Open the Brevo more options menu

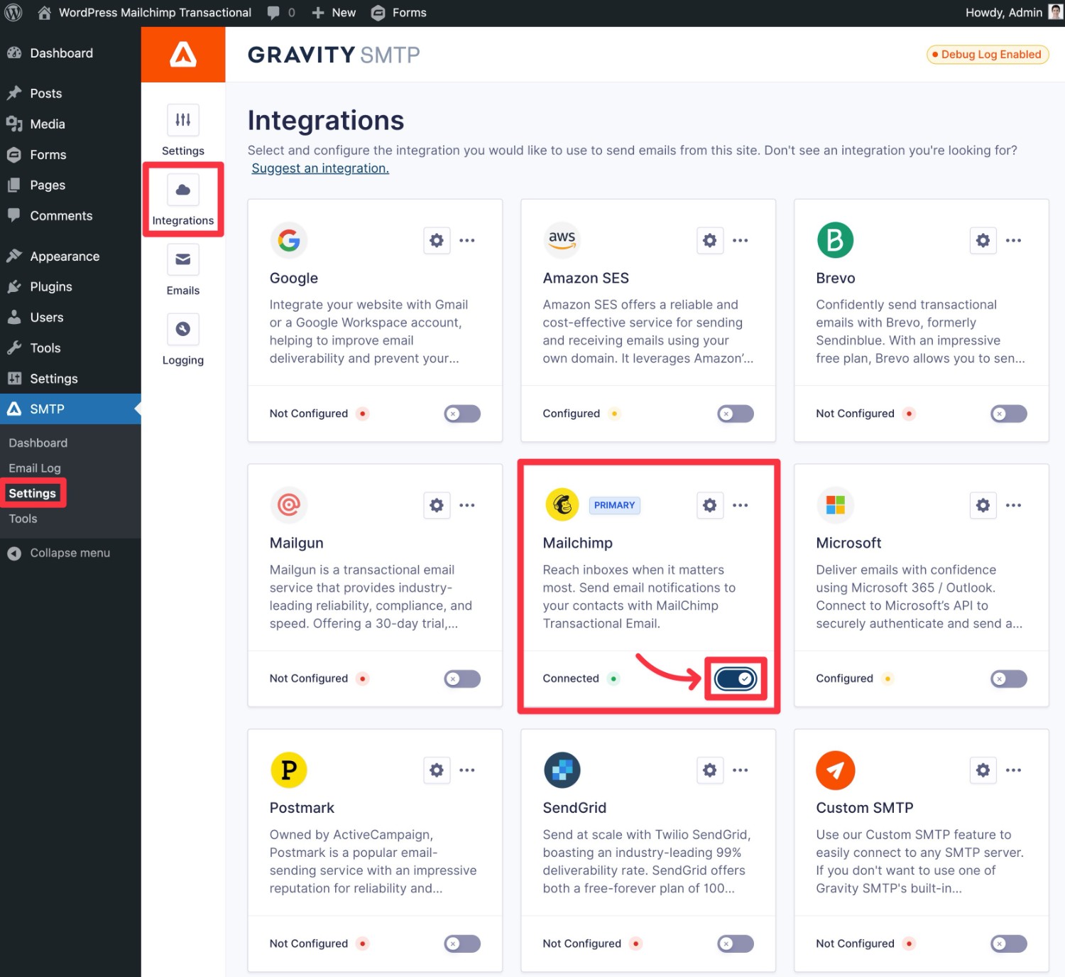pyautogui.click(x=1014, y=240)
